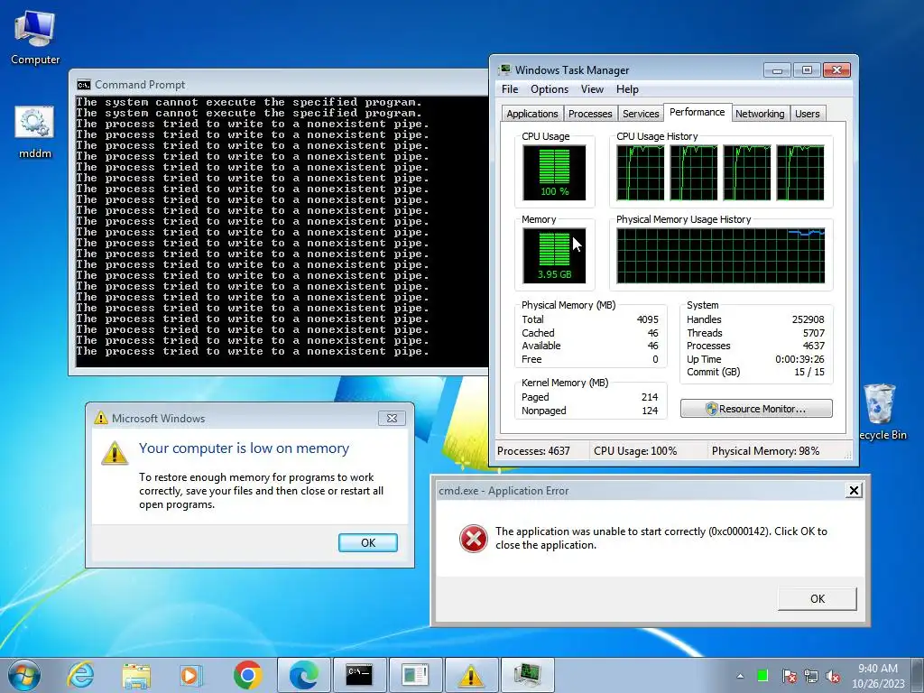Screen dimensions: 924x693
Task: Click OK in low memory dialog
Action: (368, 542)
